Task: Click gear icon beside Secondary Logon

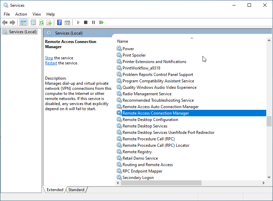Action: [119, 178]
